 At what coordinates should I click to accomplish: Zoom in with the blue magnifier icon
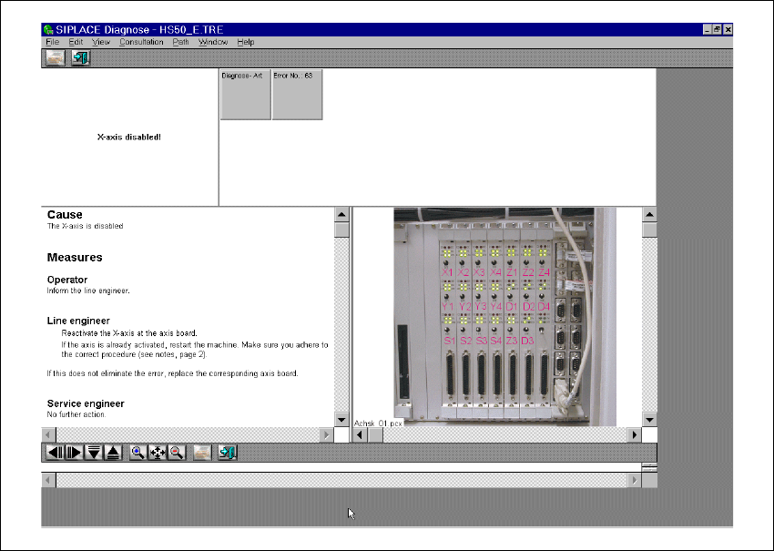(137, 453)
